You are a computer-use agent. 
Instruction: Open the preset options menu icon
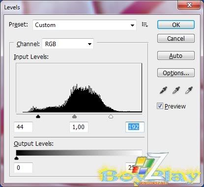pyautogui.click(x=145, y=25)
